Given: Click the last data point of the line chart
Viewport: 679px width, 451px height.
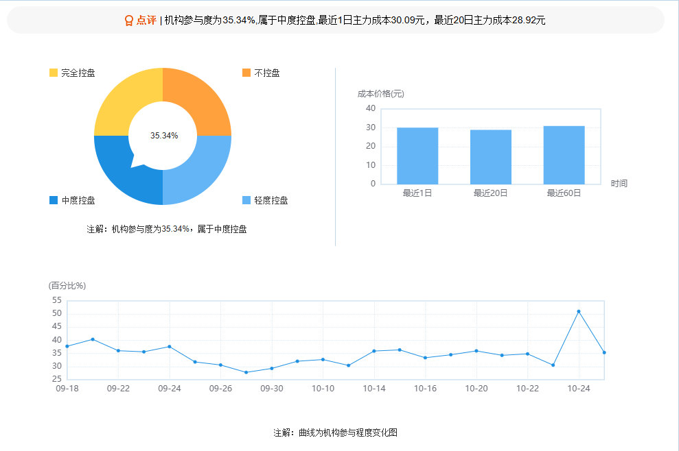Looking at the screenshot, I should click(604, 352).
